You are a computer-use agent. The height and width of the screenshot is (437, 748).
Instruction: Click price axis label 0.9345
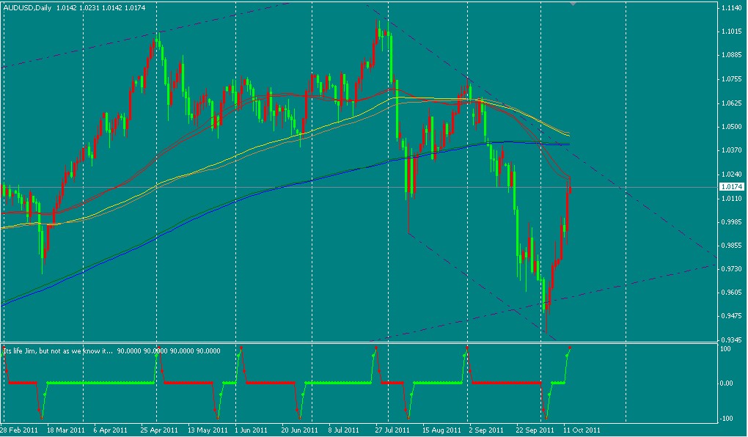pos(732,340)
